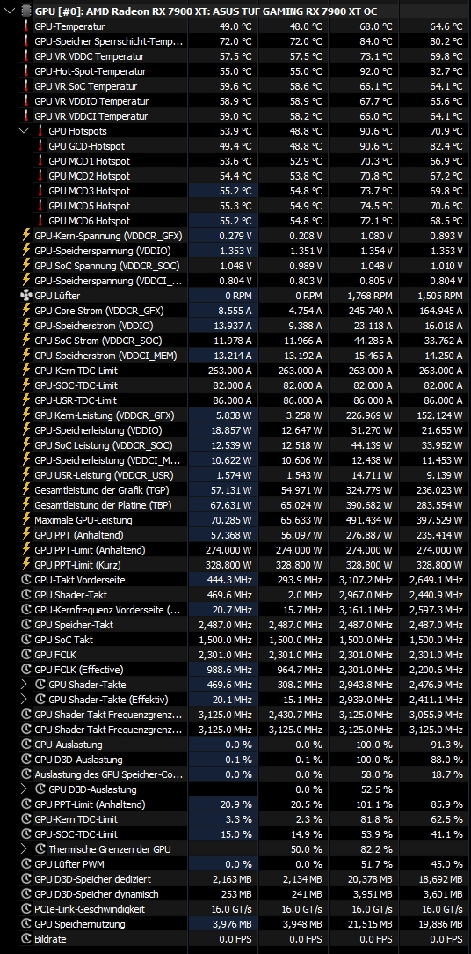Viewport: 471px width, 954px height.
Task: Click the 91.3 % GPU-Auslastung average value
Action: tap(447, 744)
